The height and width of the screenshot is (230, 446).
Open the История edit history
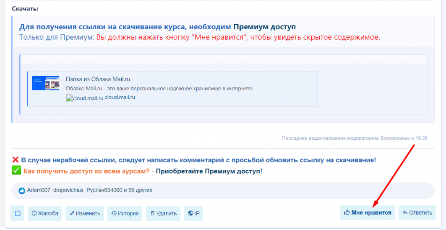click(125, 213)
